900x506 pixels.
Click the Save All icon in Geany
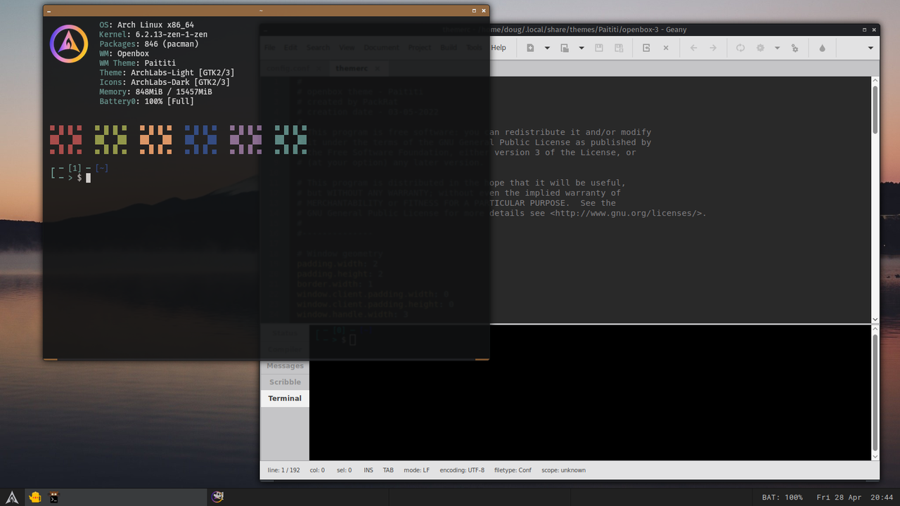point(619,48)
